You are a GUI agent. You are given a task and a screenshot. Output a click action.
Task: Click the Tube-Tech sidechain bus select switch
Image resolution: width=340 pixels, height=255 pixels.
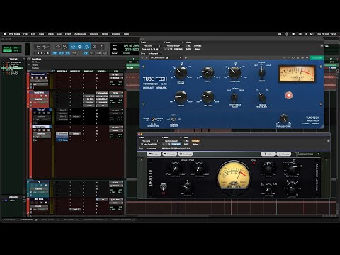pos(261,96)
